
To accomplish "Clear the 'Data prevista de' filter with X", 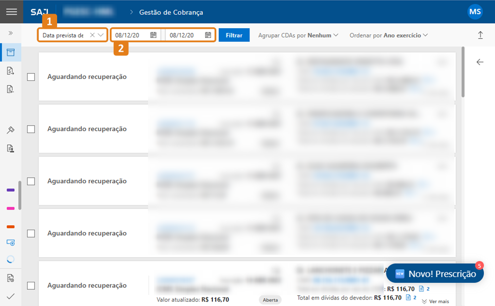I will click(x=92, y=35).
